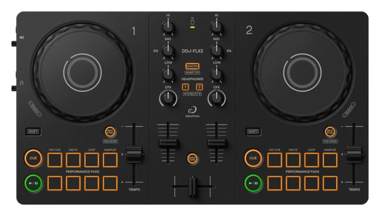Click the crossfader handle
Image resolution: width=380 pixels, height=216 pixels.
click(x=192, y=187)
